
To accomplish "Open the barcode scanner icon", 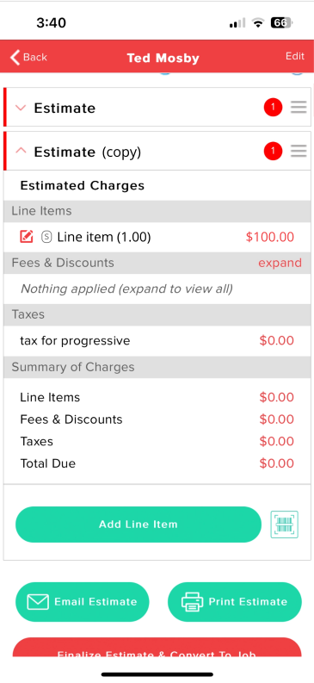I will 285,525.
